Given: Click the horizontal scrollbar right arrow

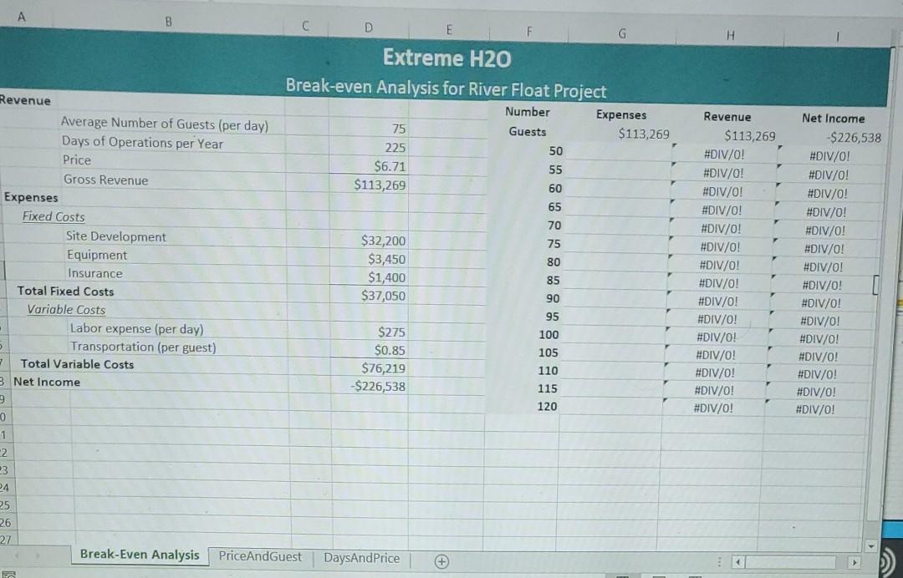Looking at the screenshot, I should pyautogui.click(x=855, y=561).
